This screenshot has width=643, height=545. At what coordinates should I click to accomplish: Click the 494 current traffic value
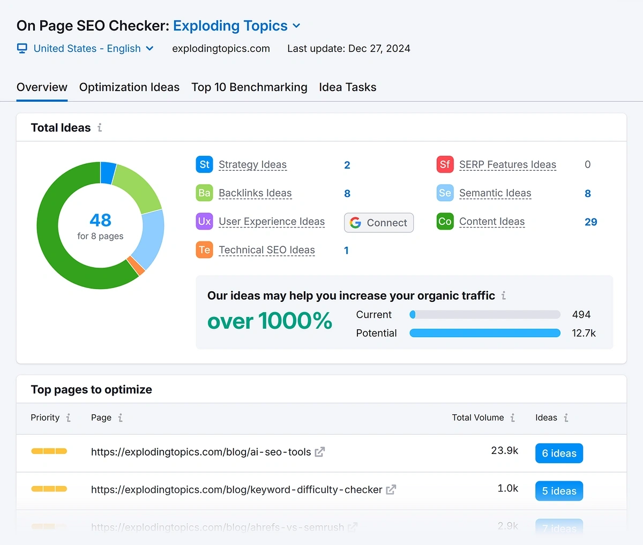pyautogui.click(x=581, y=315)
